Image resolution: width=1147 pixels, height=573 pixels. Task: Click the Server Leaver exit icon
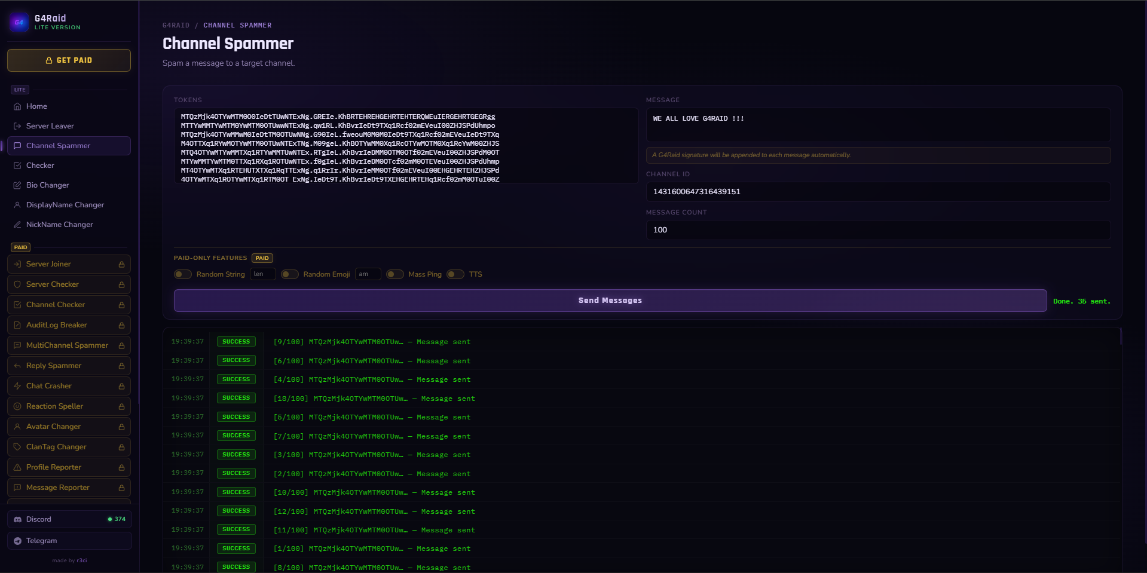click(x=17, y=126)
